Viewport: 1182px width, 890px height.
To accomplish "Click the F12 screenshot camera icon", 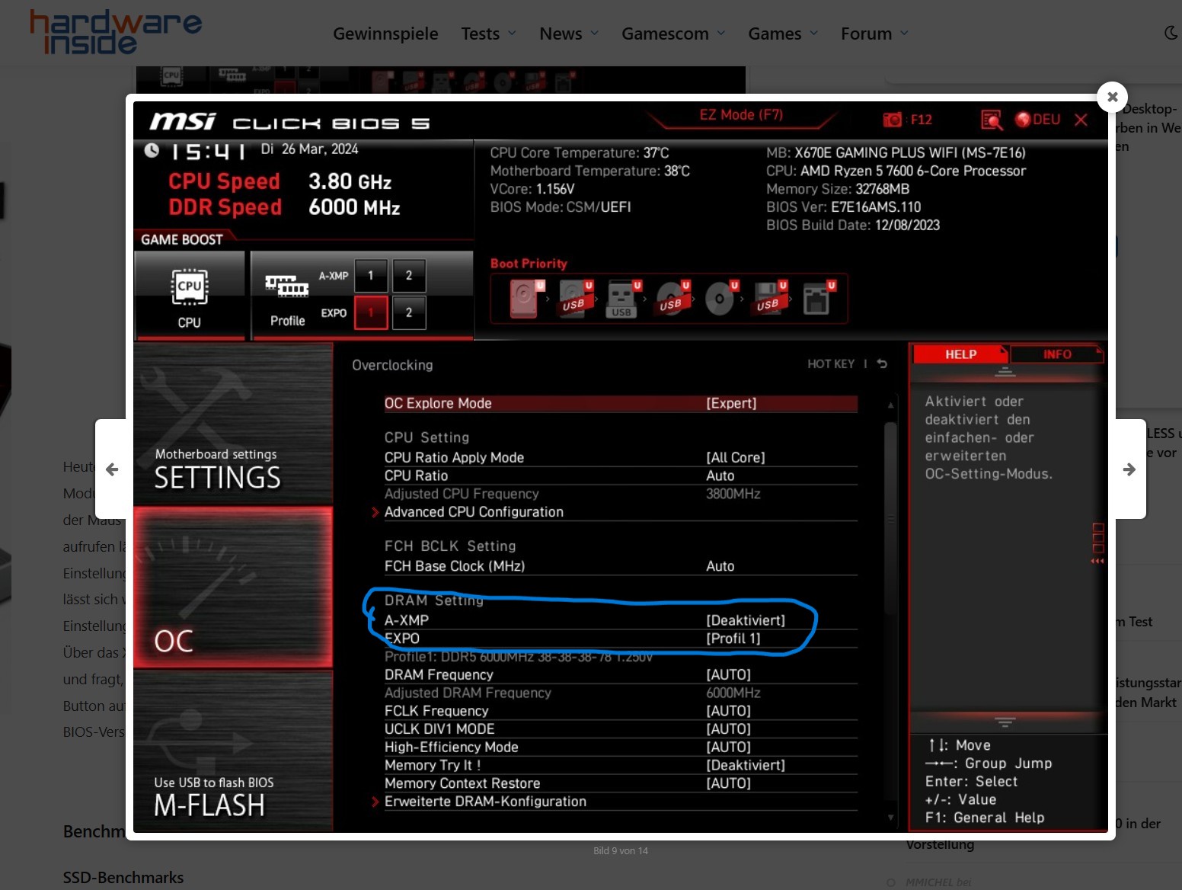I will point(892,120).
